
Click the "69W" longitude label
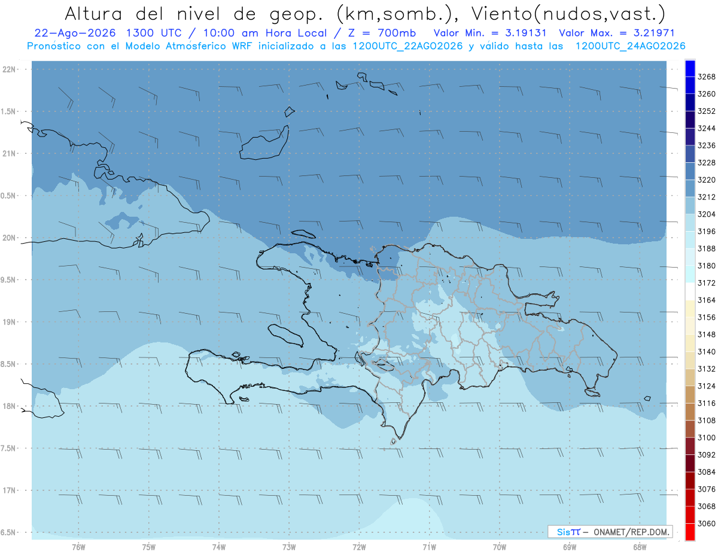coord(570,547)
